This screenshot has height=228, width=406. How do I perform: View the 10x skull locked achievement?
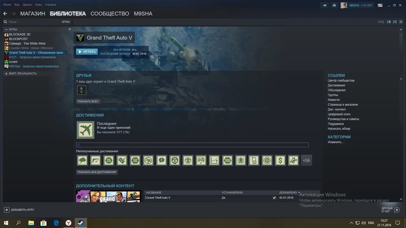tap(175, 160)
